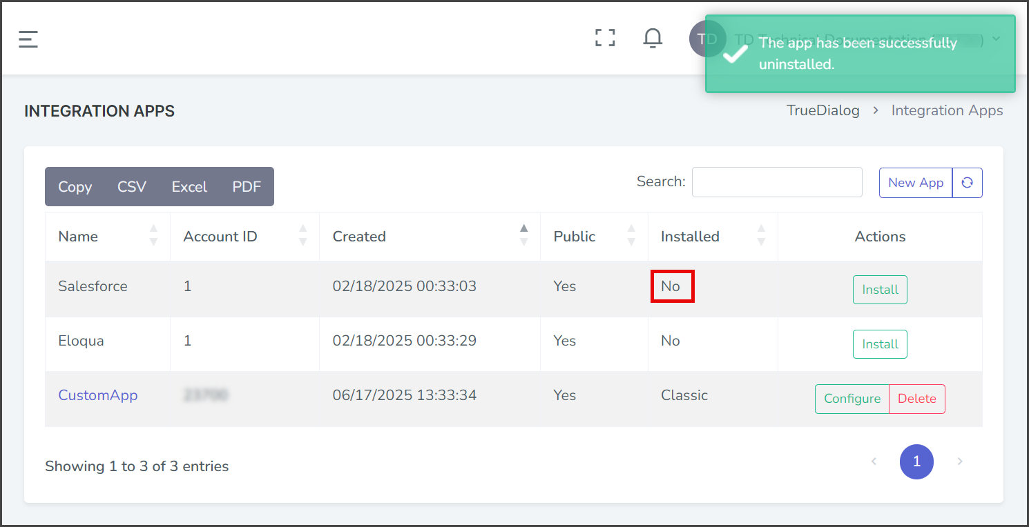Configure the CustomApp integration
The height and width of the screenshot is (527, 1029).
(x=852, y=399)
